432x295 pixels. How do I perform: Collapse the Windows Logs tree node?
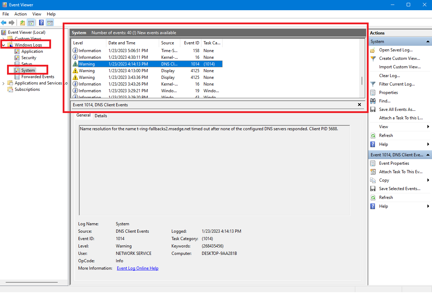pos(4,45)
